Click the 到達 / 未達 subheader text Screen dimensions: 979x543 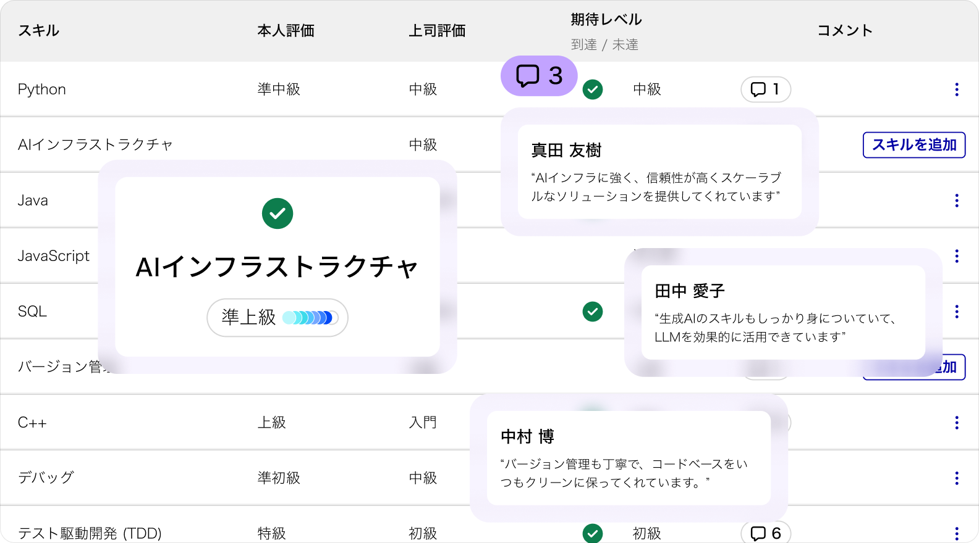click(604, 44)
